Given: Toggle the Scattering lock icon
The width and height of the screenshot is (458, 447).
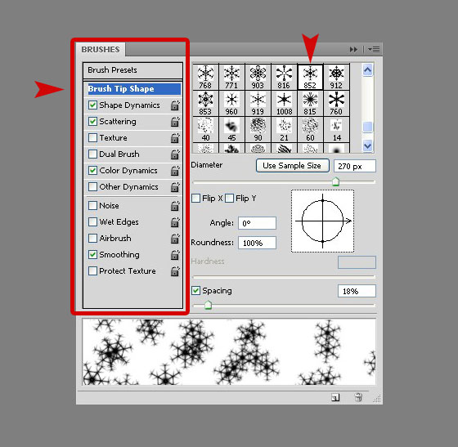Looking at the screenshot, I should 175,122.
